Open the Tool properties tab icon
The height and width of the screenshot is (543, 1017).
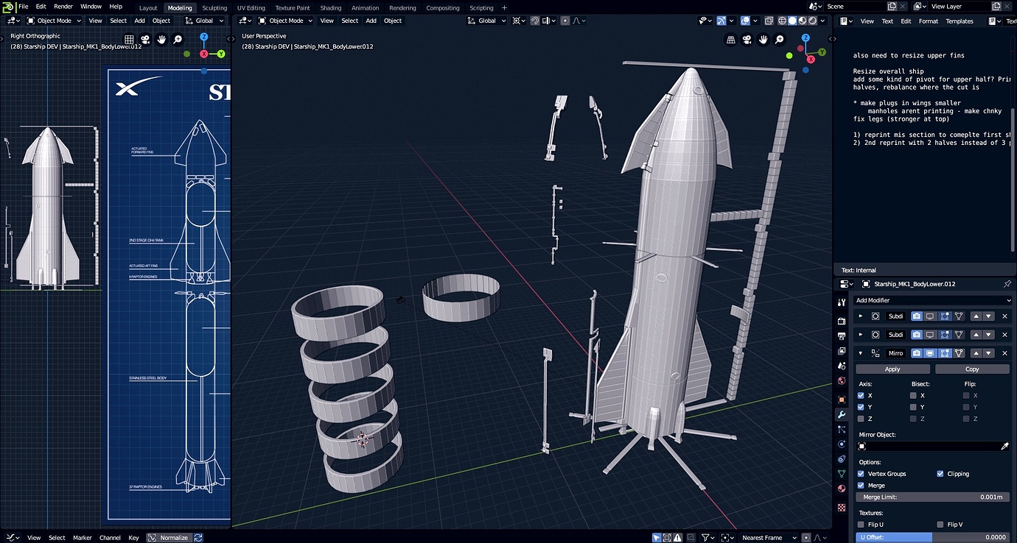coord(842,302)
